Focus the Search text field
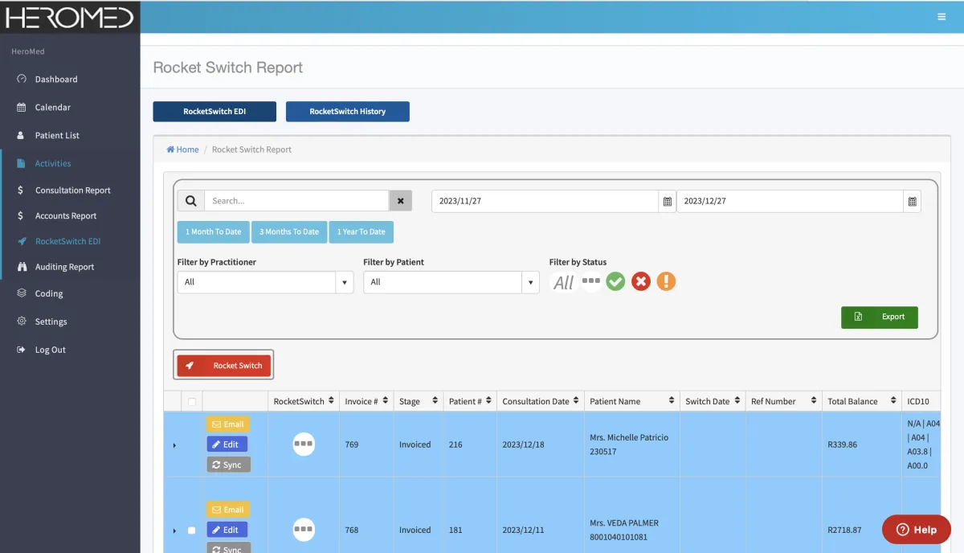964x553 pixels. tap(296, 201)
